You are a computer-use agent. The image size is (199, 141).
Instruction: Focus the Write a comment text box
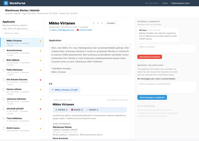coord(167,49)
